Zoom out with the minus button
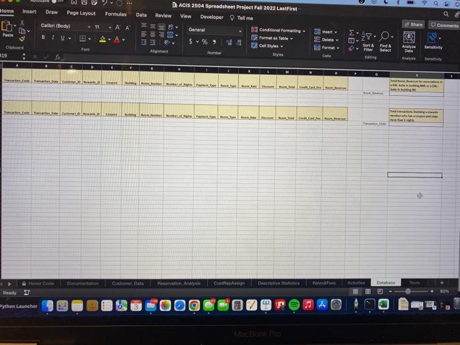The height and width of the screenshot is (345, 460). click(x=390, y=291)
